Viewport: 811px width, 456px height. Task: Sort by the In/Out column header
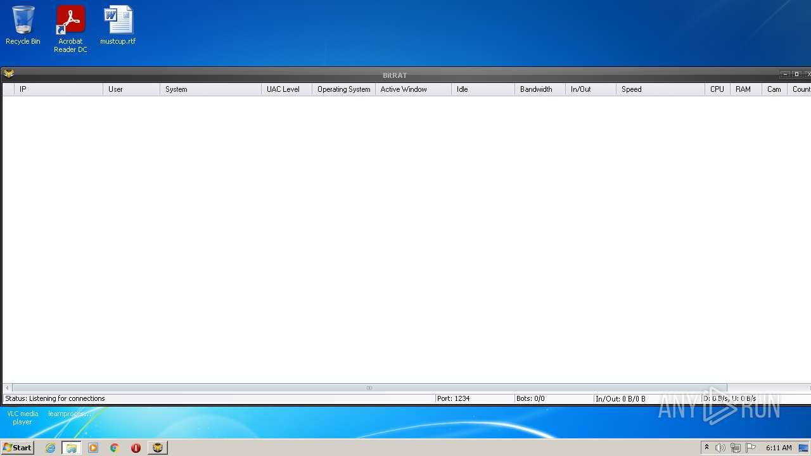tap(591, 89)
